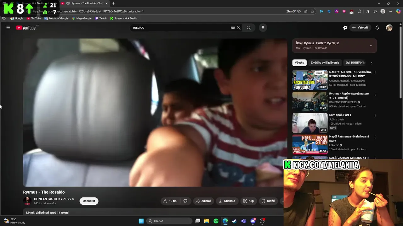403x226 pixels.
Task: Open the weather widget showing 27°C
Action: click(x=14, y=221)
